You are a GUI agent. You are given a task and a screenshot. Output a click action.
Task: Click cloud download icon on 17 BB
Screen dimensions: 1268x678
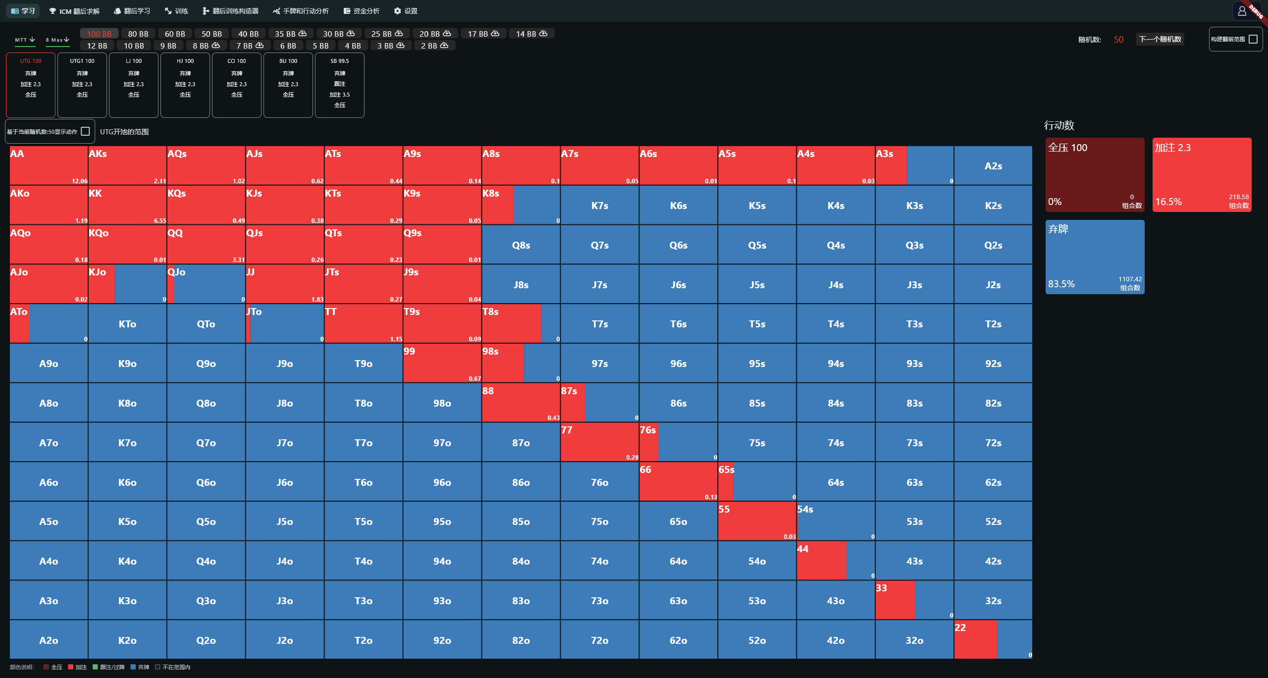(495, 33)
